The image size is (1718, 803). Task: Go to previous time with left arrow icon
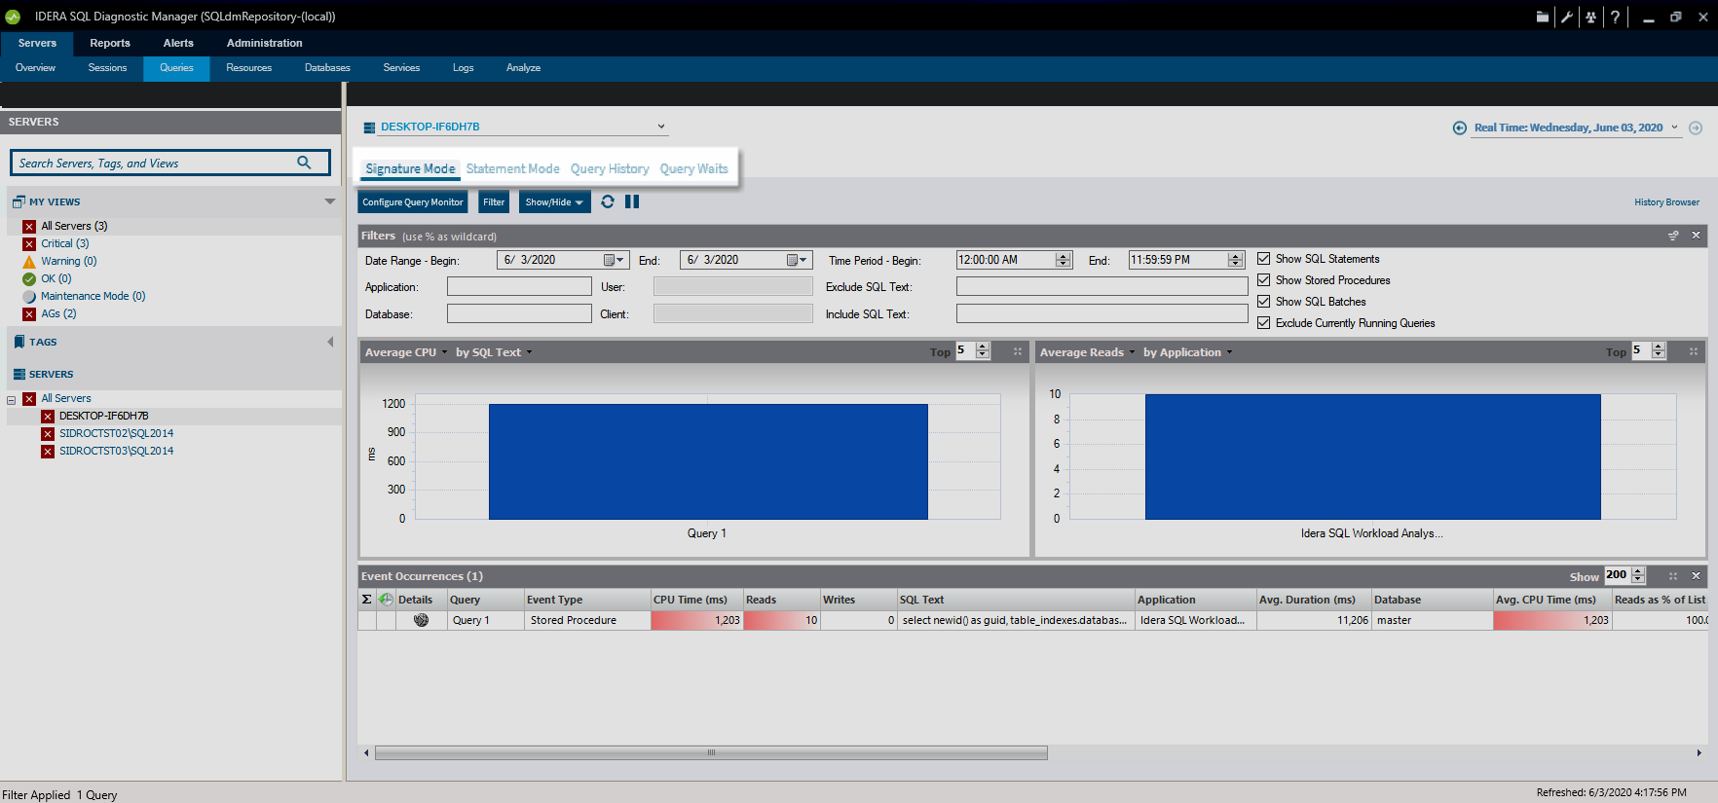click(x=1459, y=128)
